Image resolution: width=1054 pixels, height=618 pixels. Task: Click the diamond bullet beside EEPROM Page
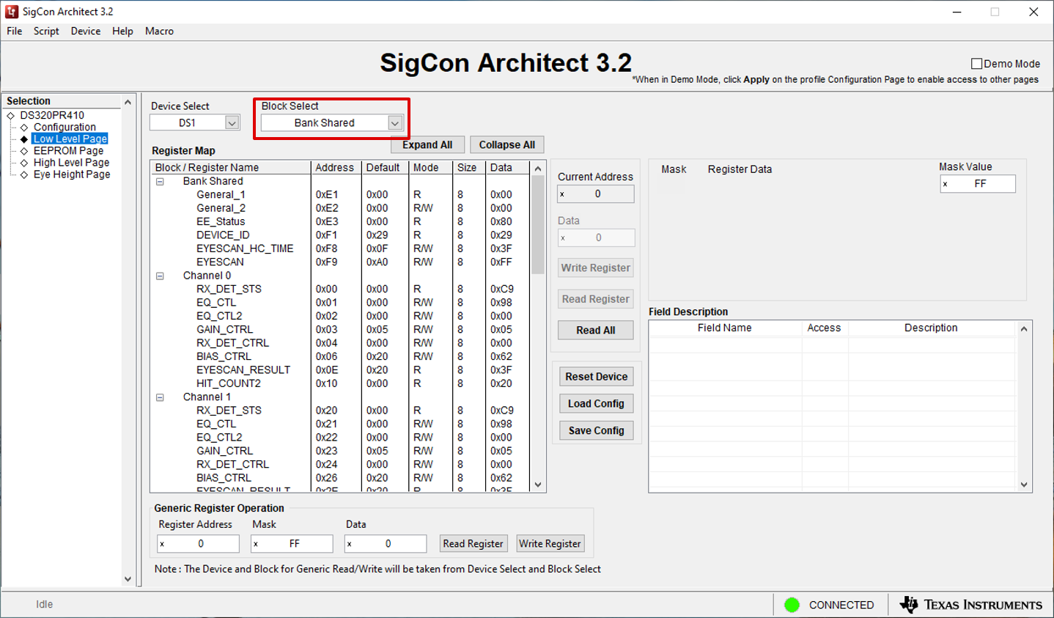(x=24, y=151)
